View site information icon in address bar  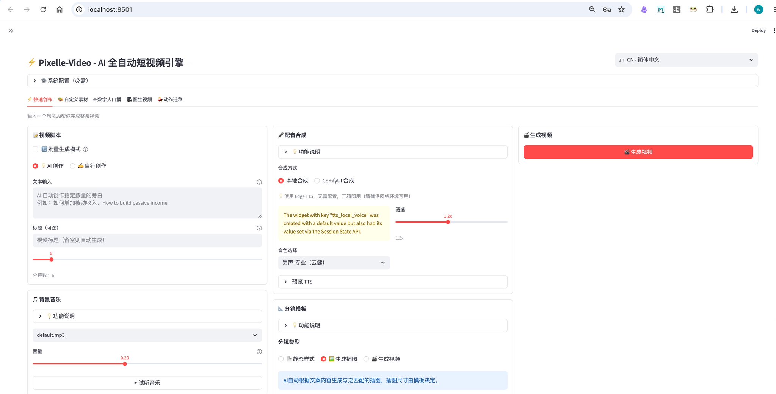click(79, 9)
